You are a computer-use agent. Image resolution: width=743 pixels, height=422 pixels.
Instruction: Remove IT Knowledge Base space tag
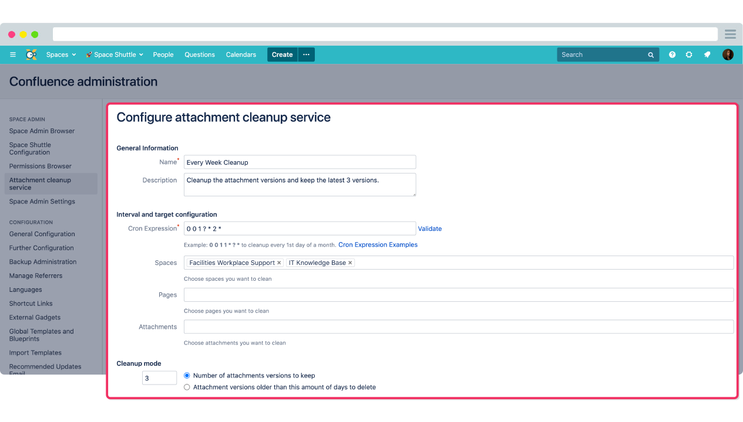[350, 263]
